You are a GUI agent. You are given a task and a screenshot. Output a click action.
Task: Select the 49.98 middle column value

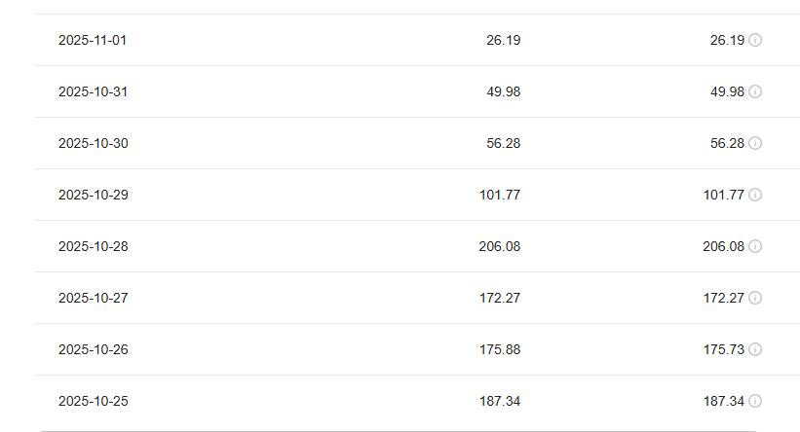(x=504, y=91)
